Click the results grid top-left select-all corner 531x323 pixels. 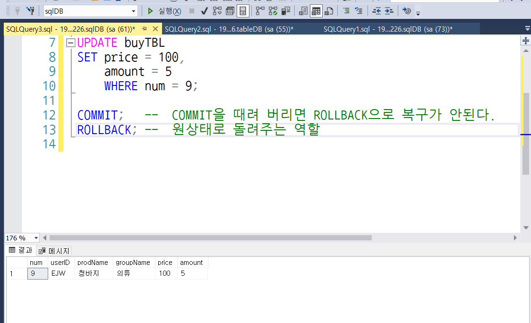(x=17, y=263)
